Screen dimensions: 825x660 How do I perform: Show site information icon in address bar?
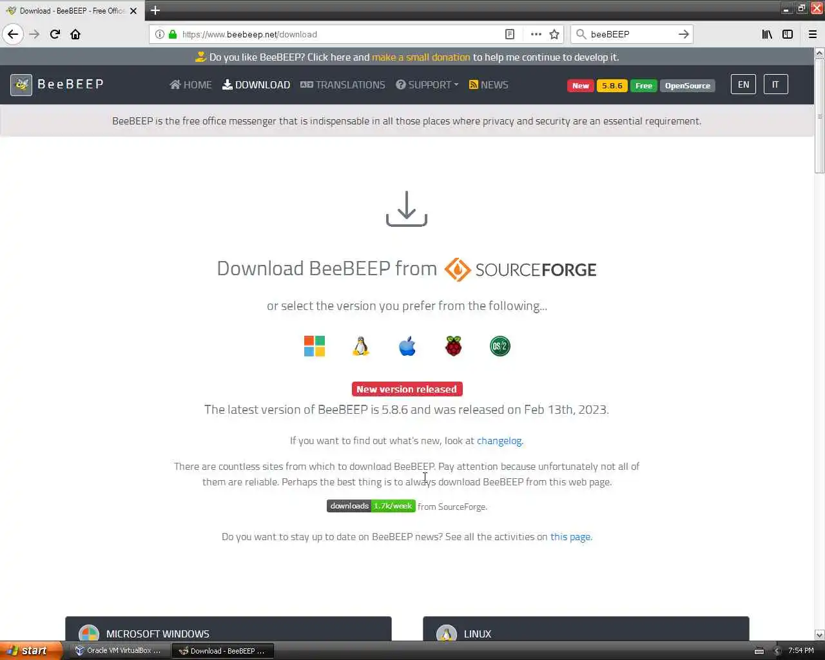159,34
